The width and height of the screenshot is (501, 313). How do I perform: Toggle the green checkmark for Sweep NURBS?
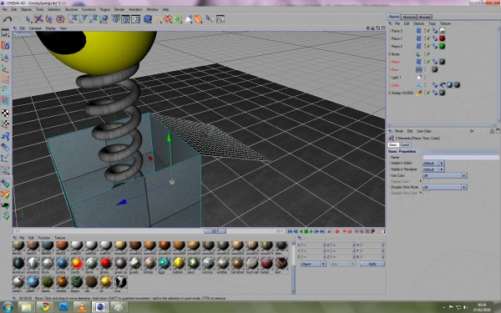tap(428, 93)
